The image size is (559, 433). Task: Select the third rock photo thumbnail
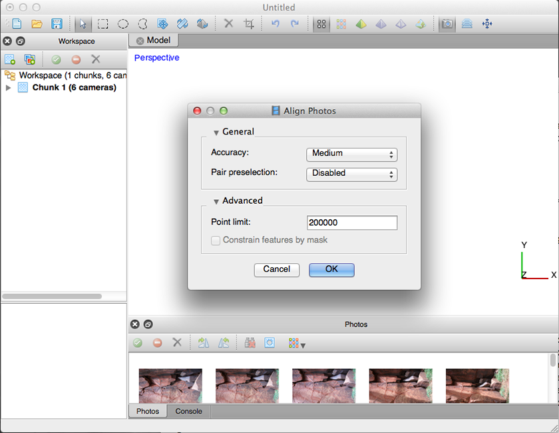(x=323, y=386)
